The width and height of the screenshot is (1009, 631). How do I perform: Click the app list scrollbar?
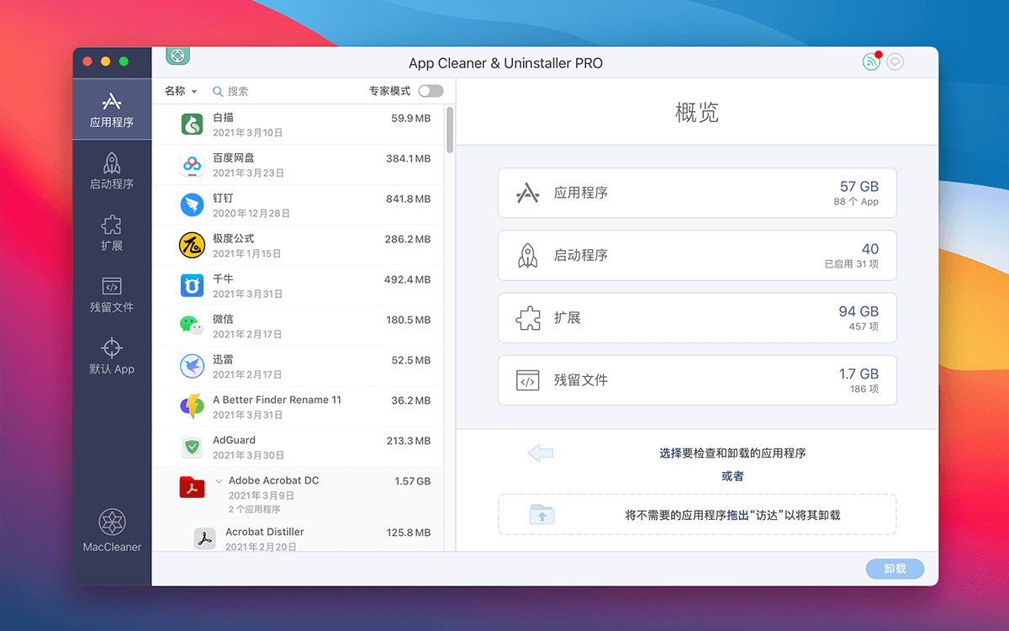coord(450,130)
